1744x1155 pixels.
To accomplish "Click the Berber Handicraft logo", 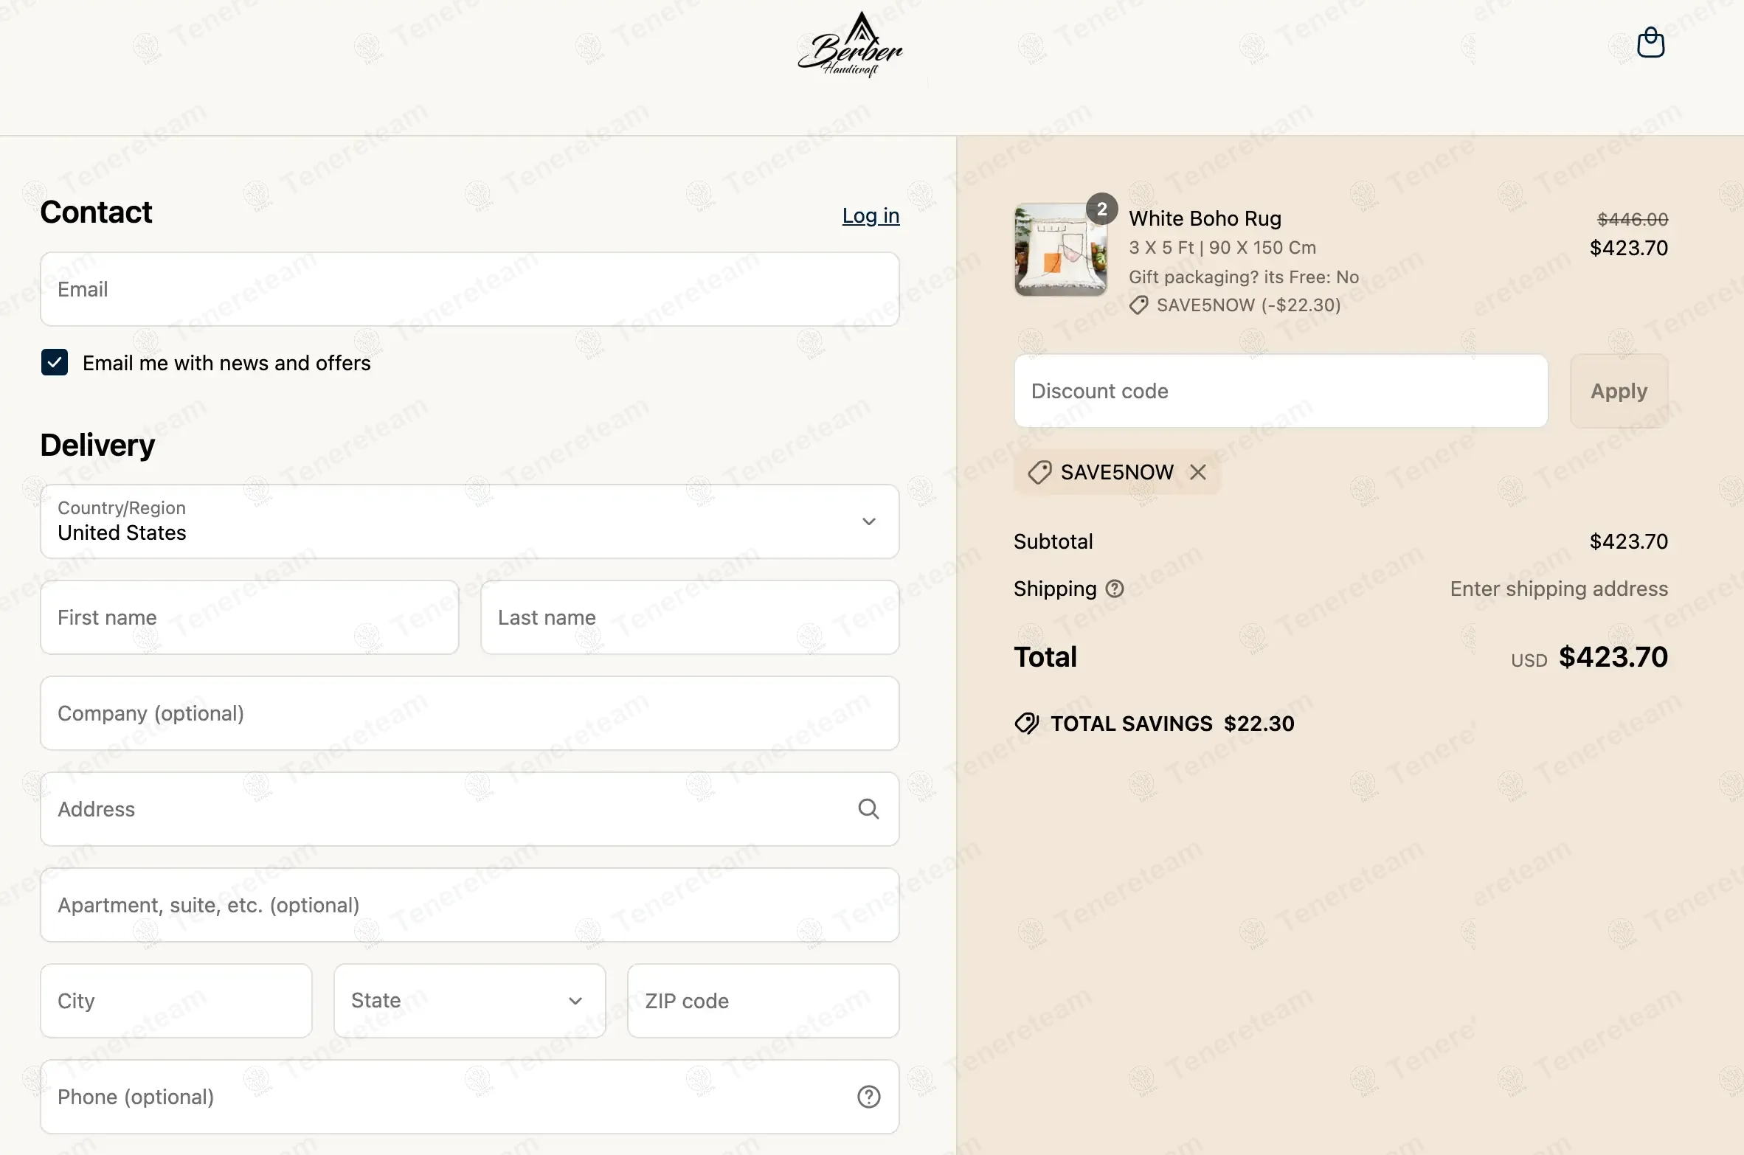I will (851, 44).
